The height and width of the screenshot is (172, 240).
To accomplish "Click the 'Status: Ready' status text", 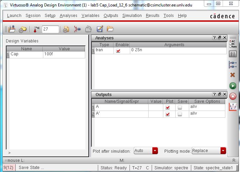I will (114, 168).
